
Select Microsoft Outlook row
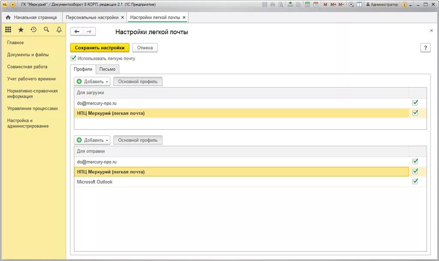[242, 182]
